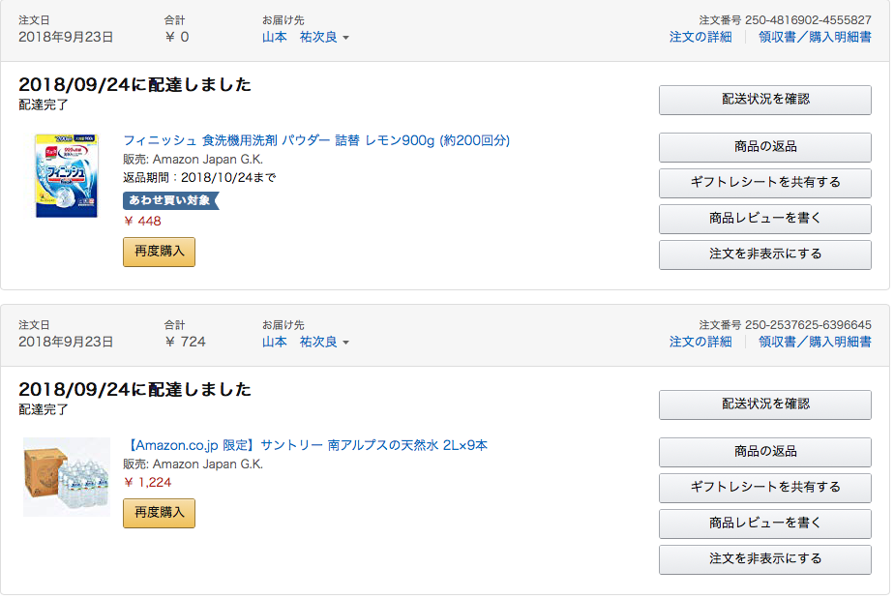This screenshot has height=599, width=894.
Task: Click the あわせ買い対象 badge
Action: [171, 200]
